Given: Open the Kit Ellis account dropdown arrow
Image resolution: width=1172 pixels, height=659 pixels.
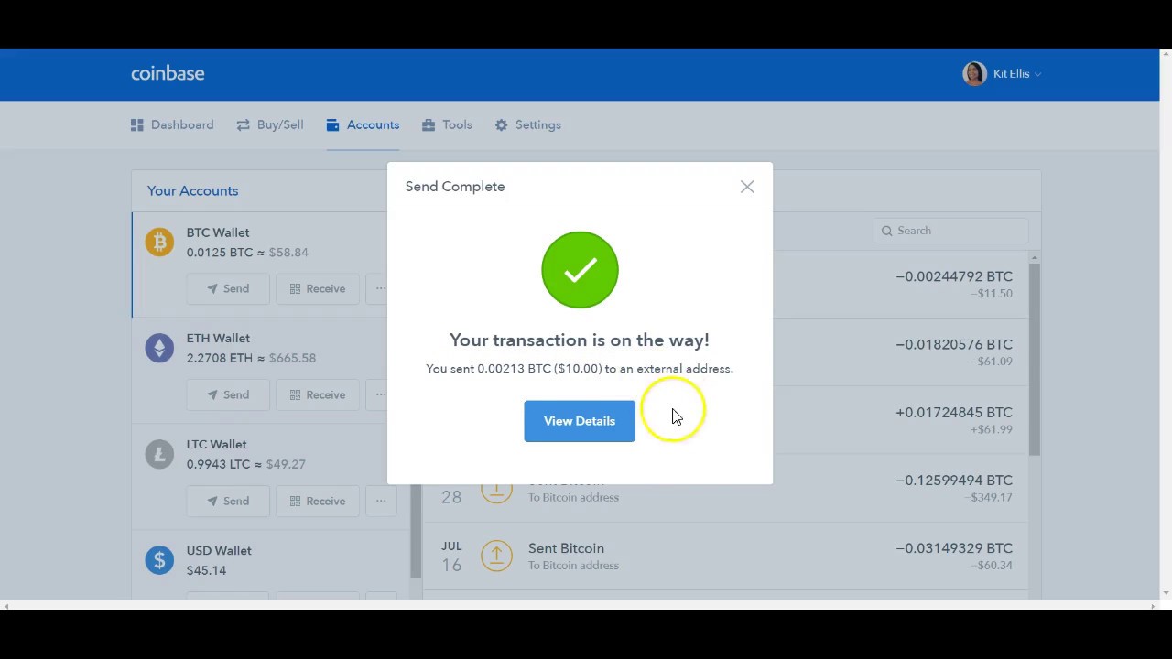Looking at the screenshot, I should coord(1037,74).
